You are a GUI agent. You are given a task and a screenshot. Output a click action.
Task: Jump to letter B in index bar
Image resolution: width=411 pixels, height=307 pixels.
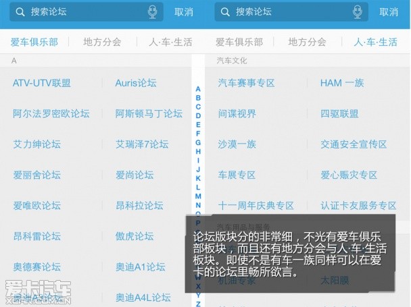[x=198, y=98]
